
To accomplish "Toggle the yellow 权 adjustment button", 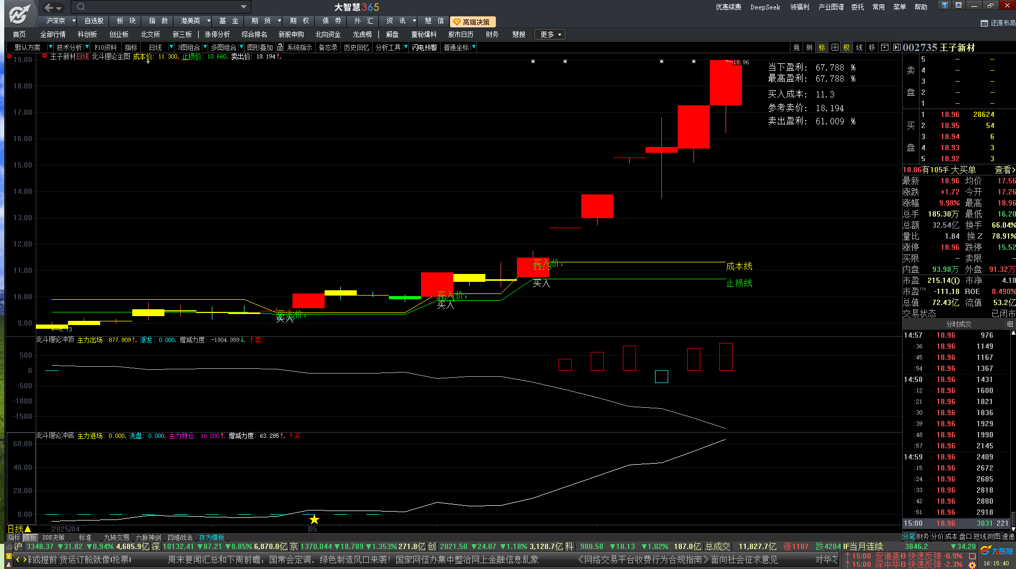I will [x=847, y=47].
